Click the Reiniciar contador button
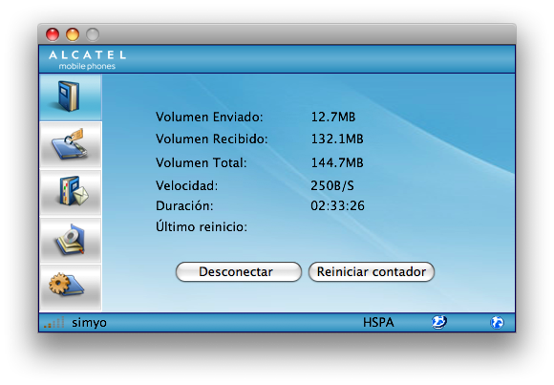This screenshot has width=554, height=385. tap(372, 272)
